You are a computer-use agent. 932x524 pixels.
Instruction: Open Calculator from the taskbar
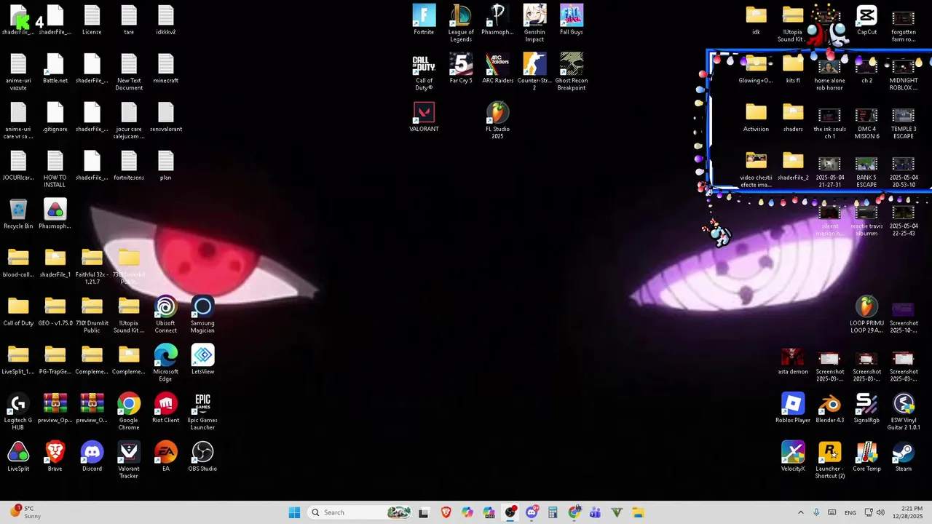pyautogui.click(x=553, y=512)
